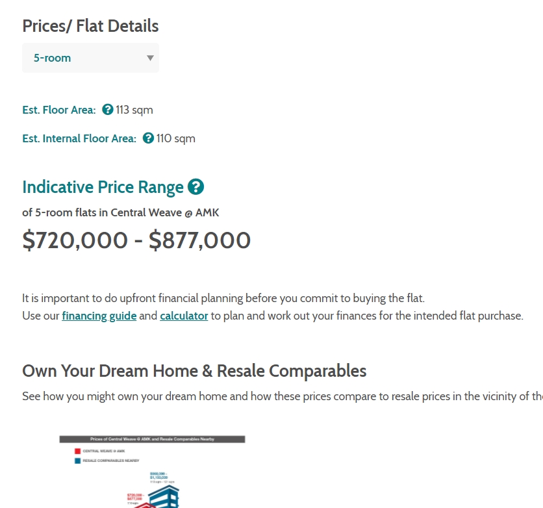
Task: Click the $720,000 - $877,000 price range
Action: [x=136, y=240]
